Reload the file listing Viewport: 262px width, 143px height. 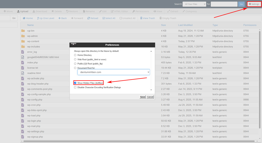(93, 18)
